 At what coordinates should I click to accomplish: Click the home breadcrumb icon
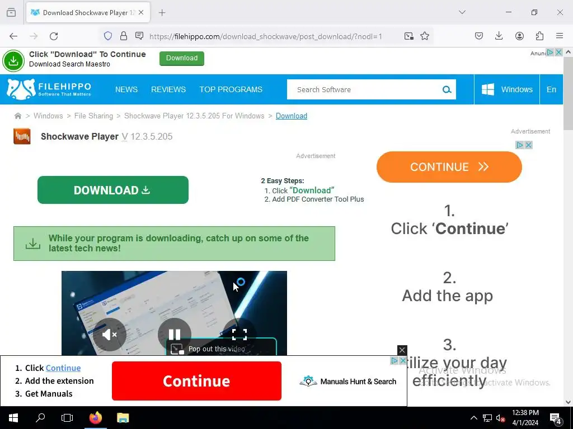(x=17, y=116)
